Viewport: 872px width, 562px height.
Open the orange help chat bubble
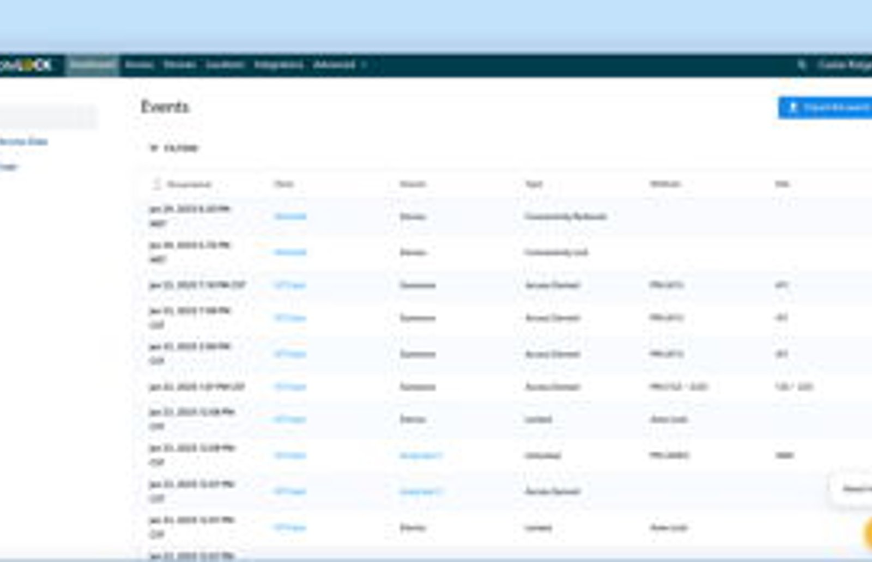[868, 534]
